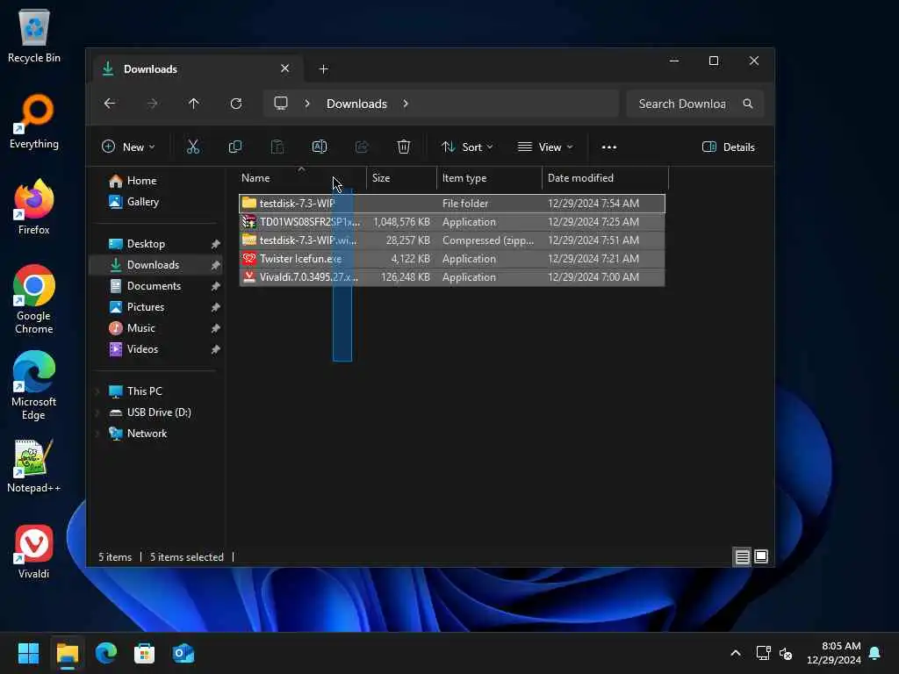
Task: Open the View dropdown menu
Action: pyautogui.click(x=544, y=147)
